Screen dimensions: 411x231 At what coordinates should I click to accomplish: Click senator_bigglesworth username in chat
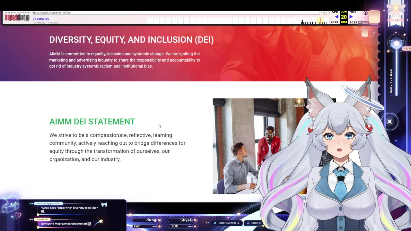(48, 203)
